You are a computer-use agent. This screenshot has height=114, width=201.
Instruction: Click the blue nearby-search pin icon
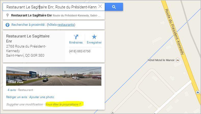[x=7, y=25]
